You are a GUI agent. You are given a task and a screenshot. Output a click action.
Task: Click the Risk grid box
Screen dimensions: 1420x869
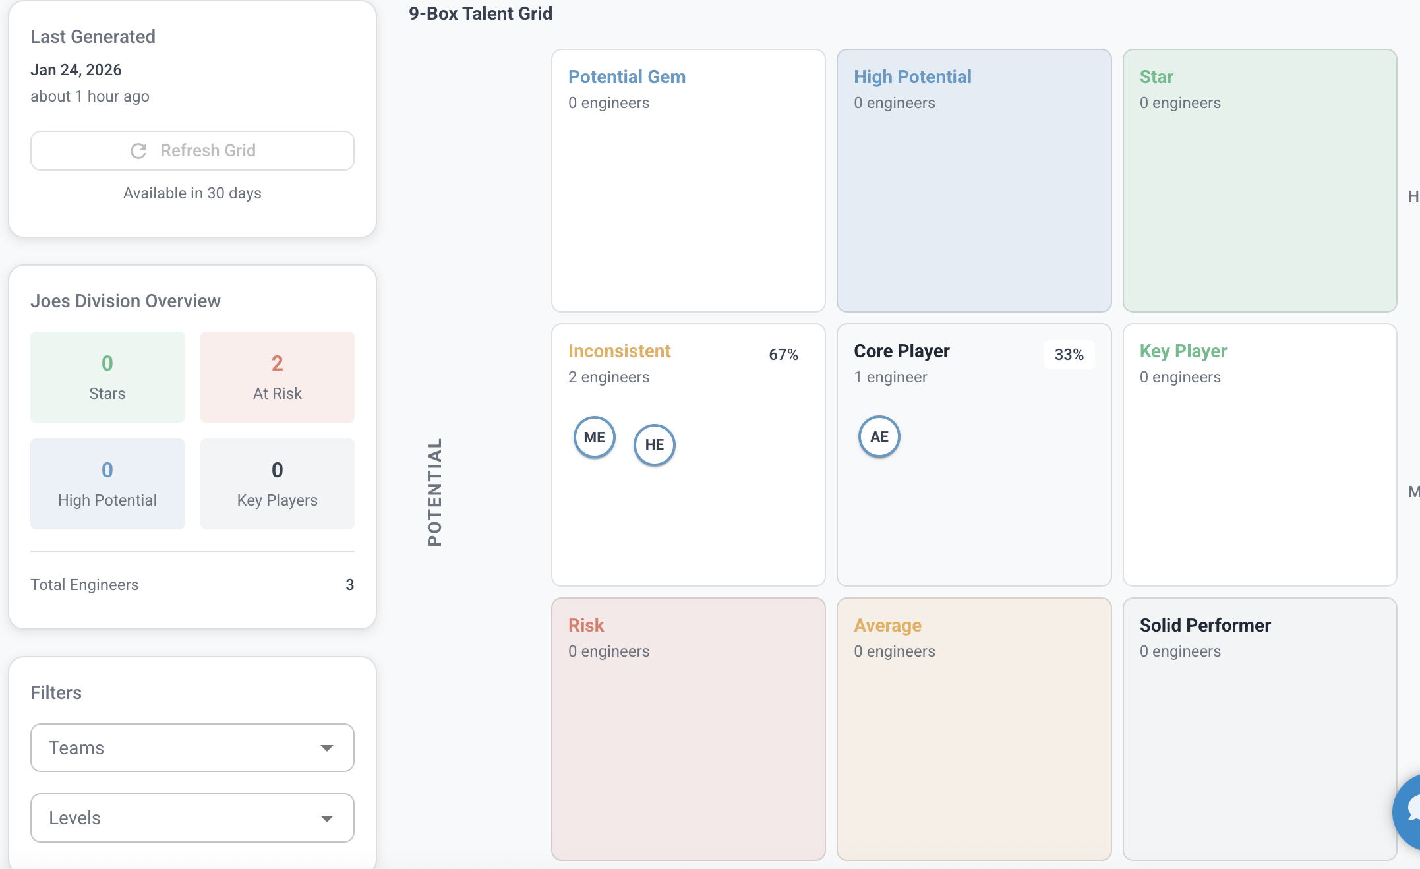[688, 729]
